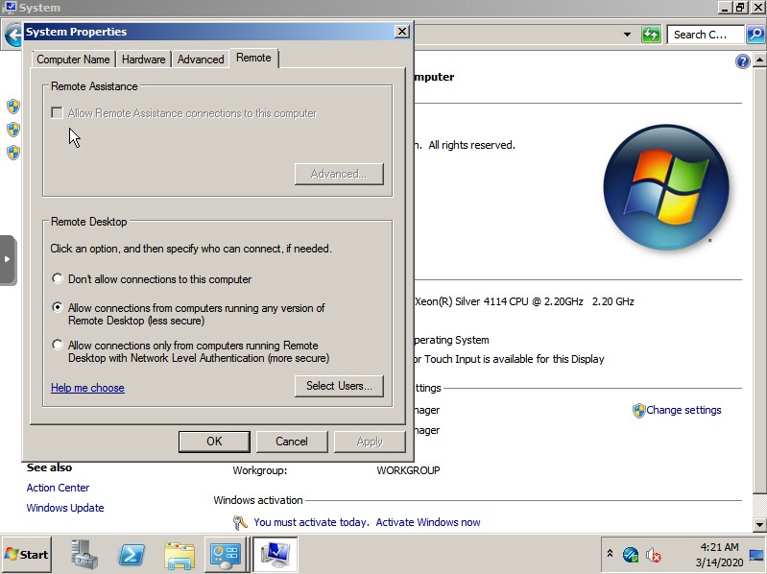The width and height of the screenshot is (767, 574).
Task: Click the search magnifier icon
Action: pyautogui.click(x=755, y=35)
